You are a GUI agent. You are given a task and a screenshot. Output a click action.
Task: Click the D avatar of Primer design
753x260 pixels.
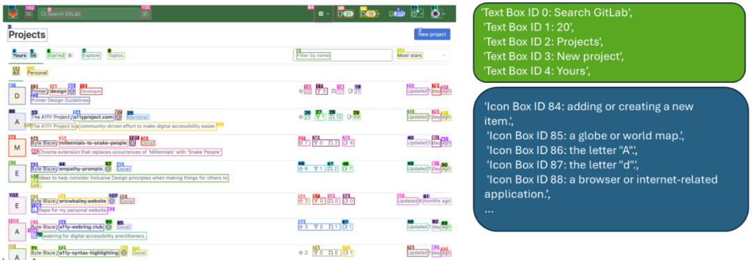[x=17, y=96]
